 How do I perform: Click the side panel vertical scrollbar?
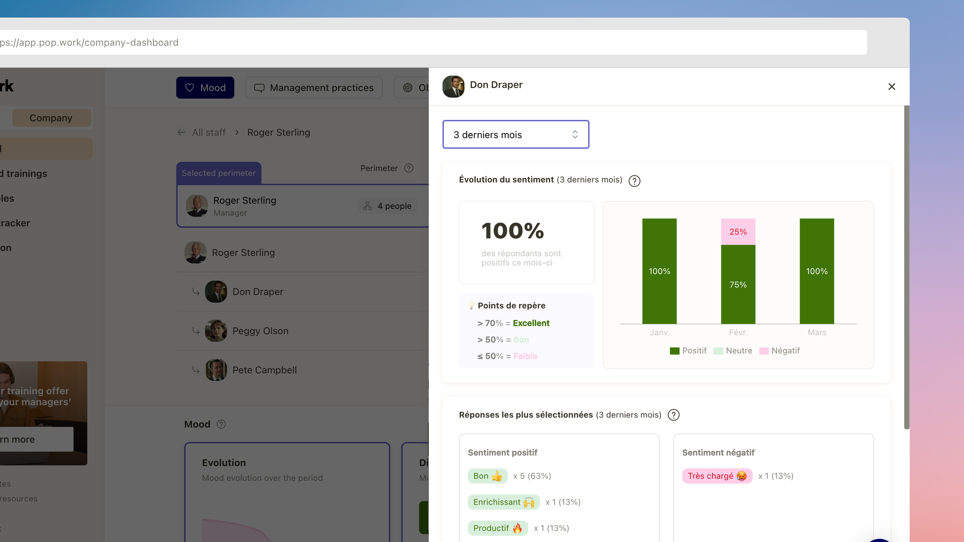click(906, 267)
